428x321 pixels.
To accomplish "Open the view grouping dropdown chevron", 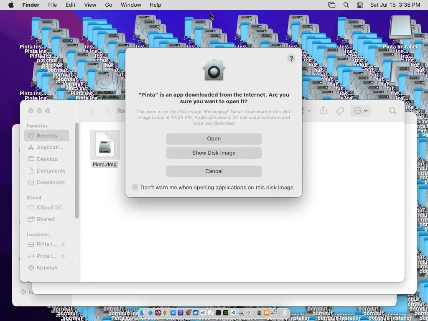I will click(309, 110).
